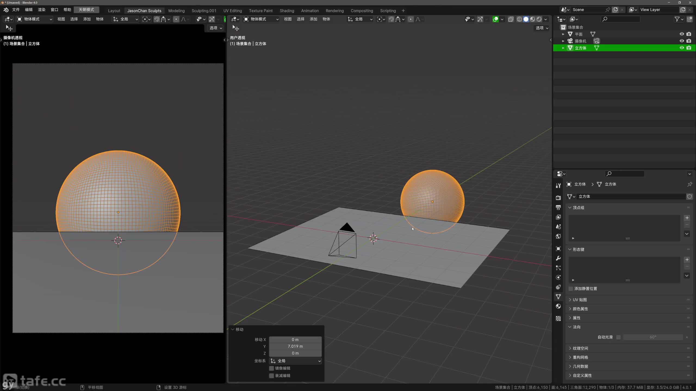Open the 编辑 menu
Viewport: 696px width, 391px height.
point(29,10)
